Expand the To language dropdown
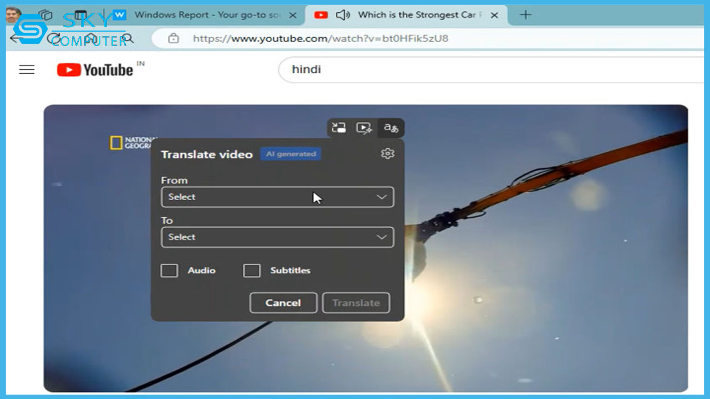Image resolution: width=710 pixels, height=399 pixels. point(277,237)
